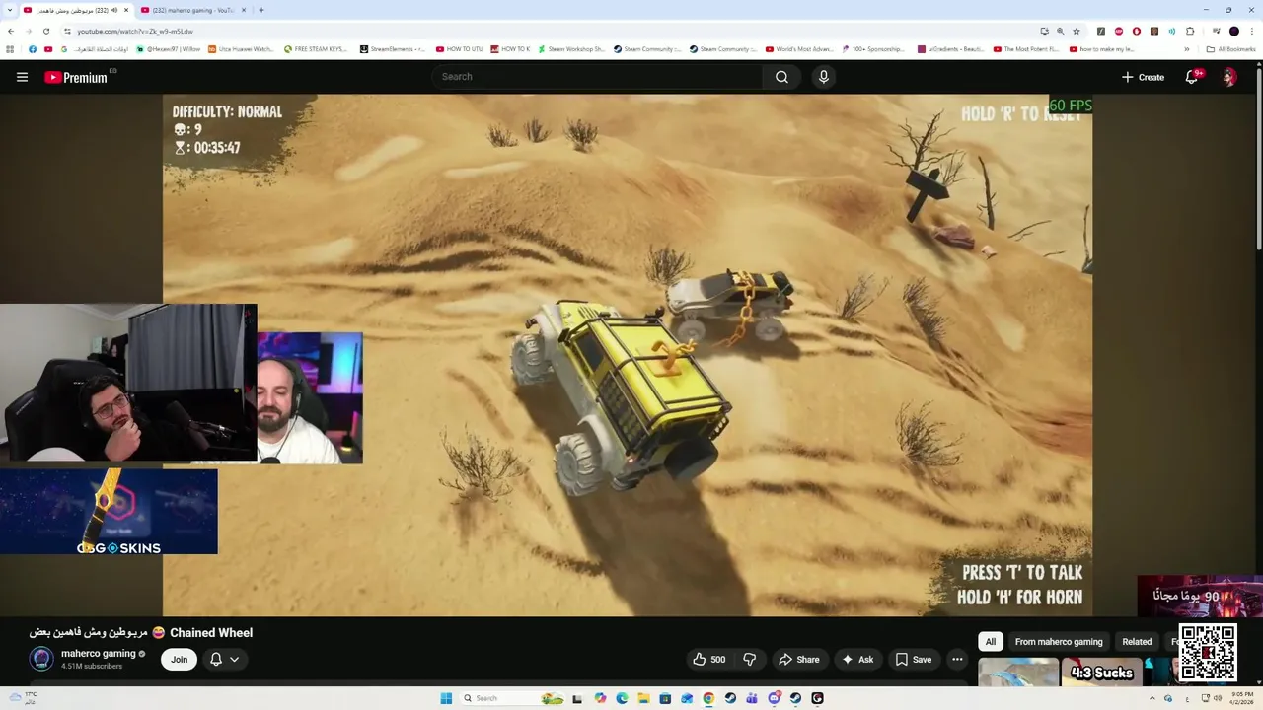Start voice search with microphone icon
Viewport: 1263px width, 710px height.
click(823, 77)
